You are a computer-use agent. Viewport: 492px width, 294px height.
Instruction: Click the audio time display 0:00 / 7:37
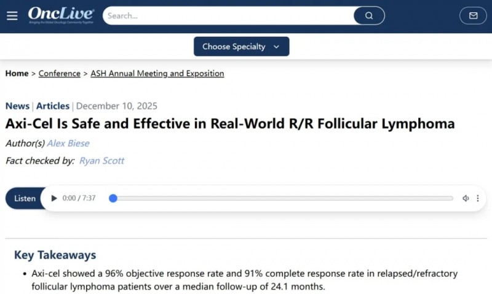[79, 198]
